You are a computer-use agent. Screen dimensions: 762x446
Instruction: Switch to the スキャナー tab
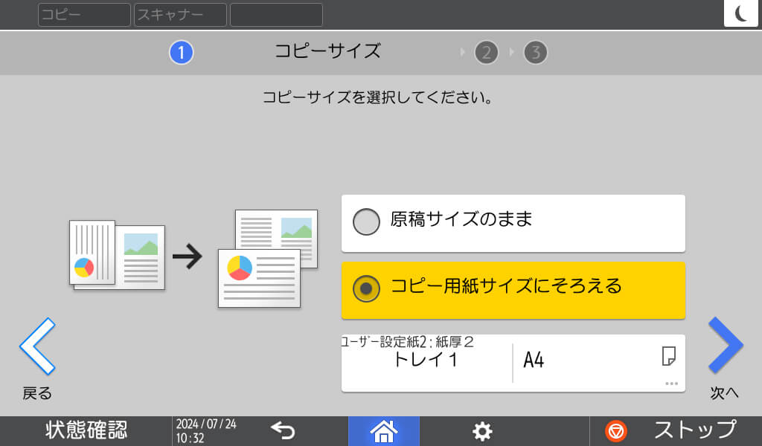(x=180, y=15)
